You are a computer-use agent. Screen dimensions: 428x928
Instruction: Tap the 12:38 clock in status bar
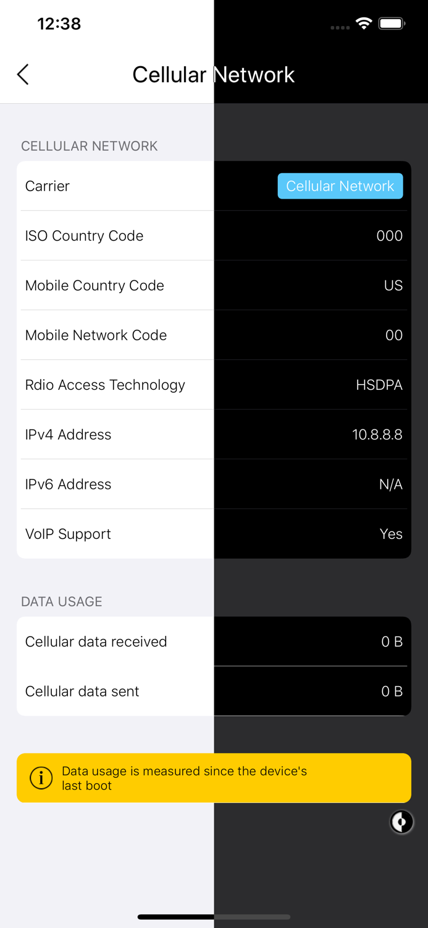(59, 24)
